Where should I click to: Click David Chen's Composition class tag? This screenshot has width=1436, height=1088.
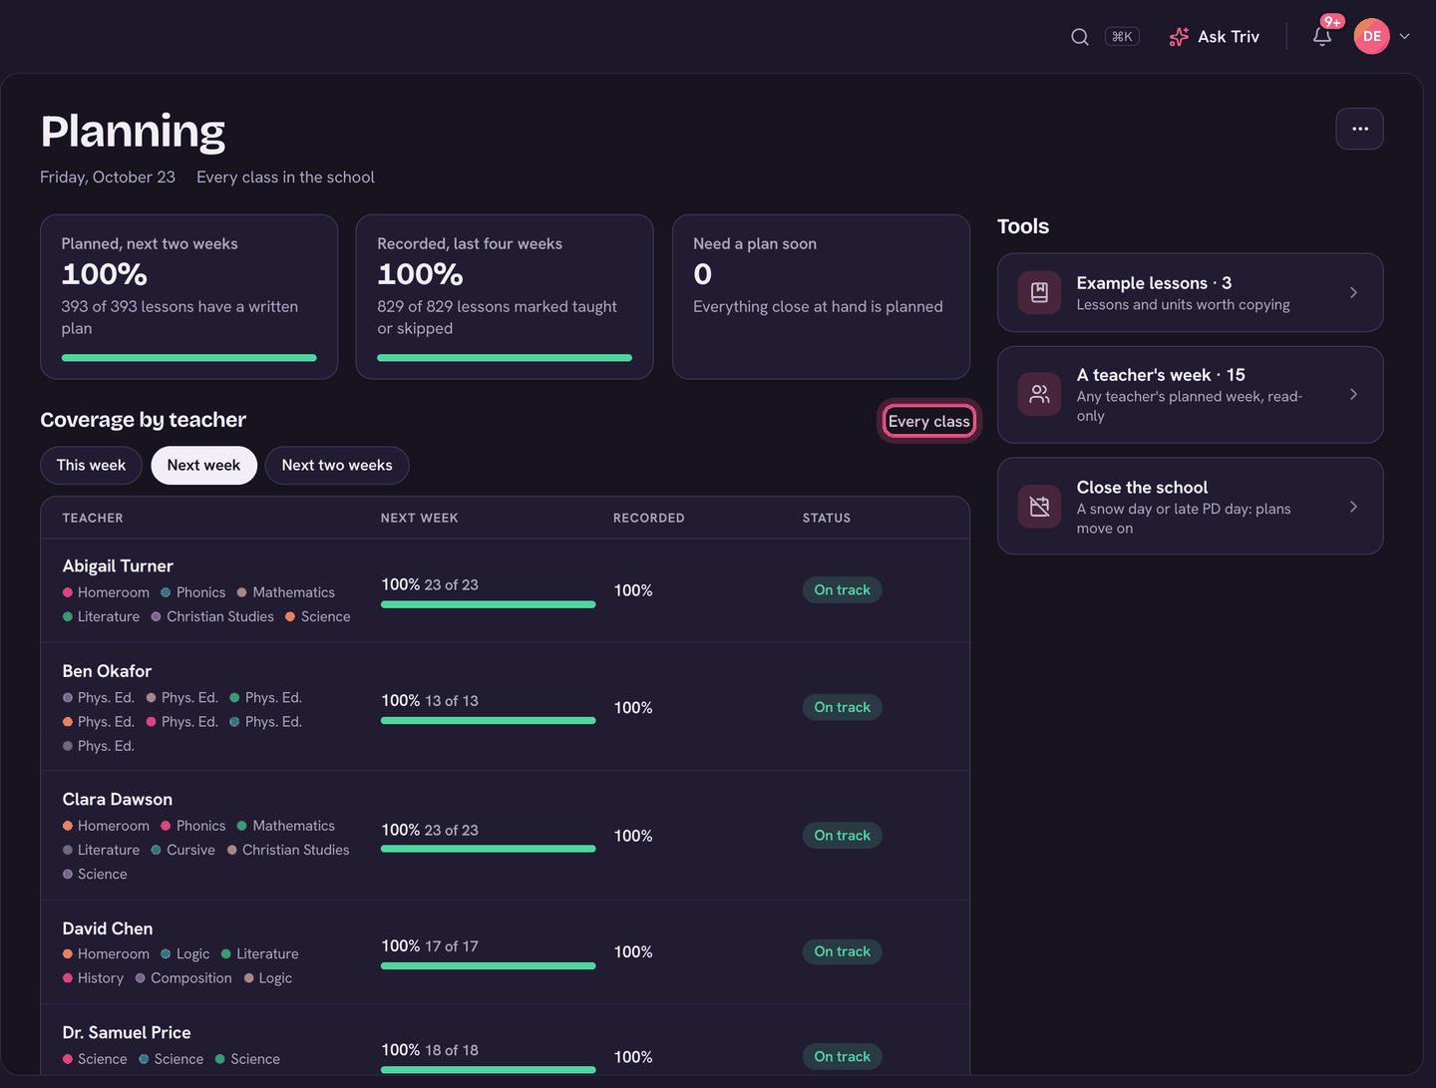183,978
